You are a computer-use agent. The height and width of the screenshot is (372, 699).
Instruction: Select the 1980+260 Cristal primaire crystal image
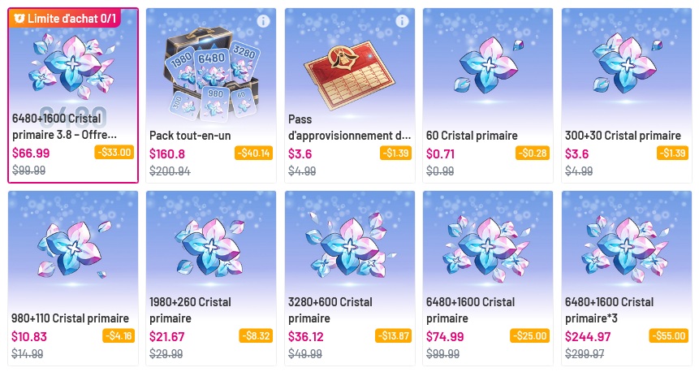coord(211,246)
